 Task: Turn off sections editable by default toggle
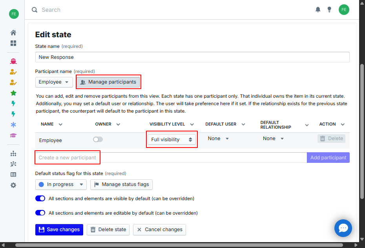tap(40, 213)
